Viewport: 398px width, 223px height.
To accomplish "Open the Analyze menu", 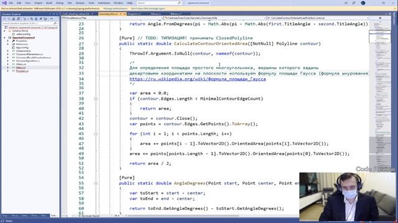I will (80, 2).
